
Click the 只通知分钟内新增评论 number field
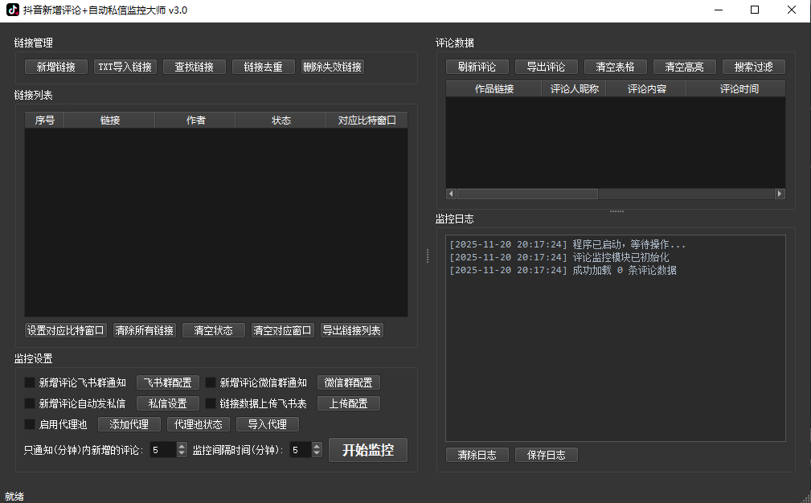click(164, 450)
